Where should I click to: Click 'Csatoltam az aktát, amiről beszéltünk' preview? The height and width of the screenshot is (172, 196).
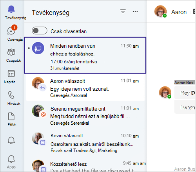(92, 144)
